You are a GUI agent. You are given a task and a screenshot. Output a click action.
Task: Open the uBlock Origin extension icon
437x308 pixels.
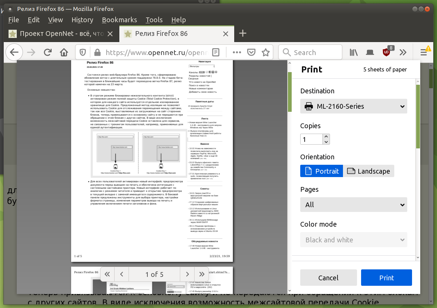386,52
